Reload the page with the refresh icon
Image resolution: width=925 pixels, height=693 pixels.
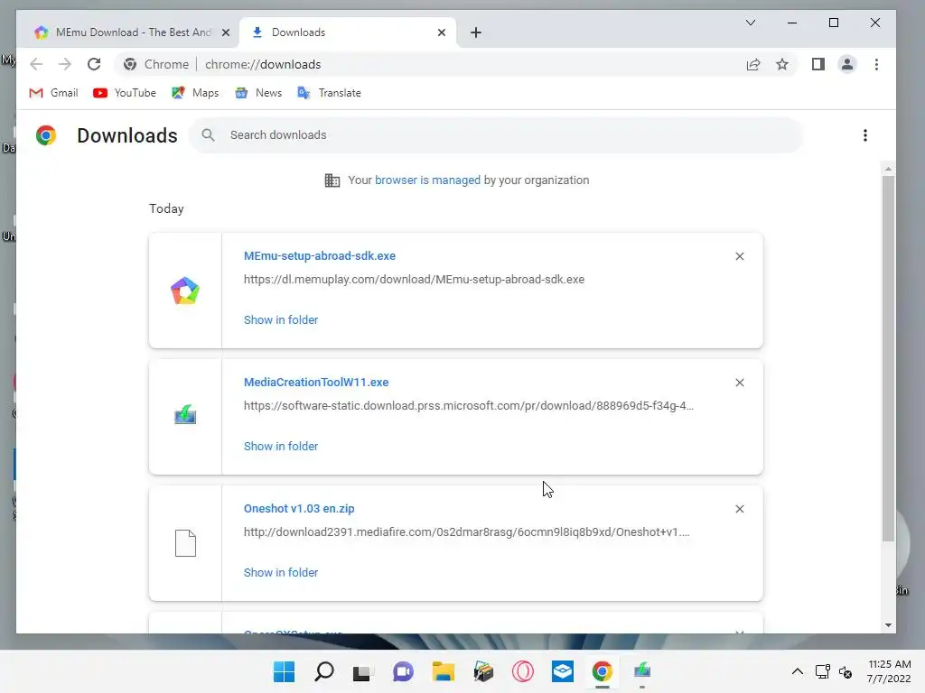(94, 64)
